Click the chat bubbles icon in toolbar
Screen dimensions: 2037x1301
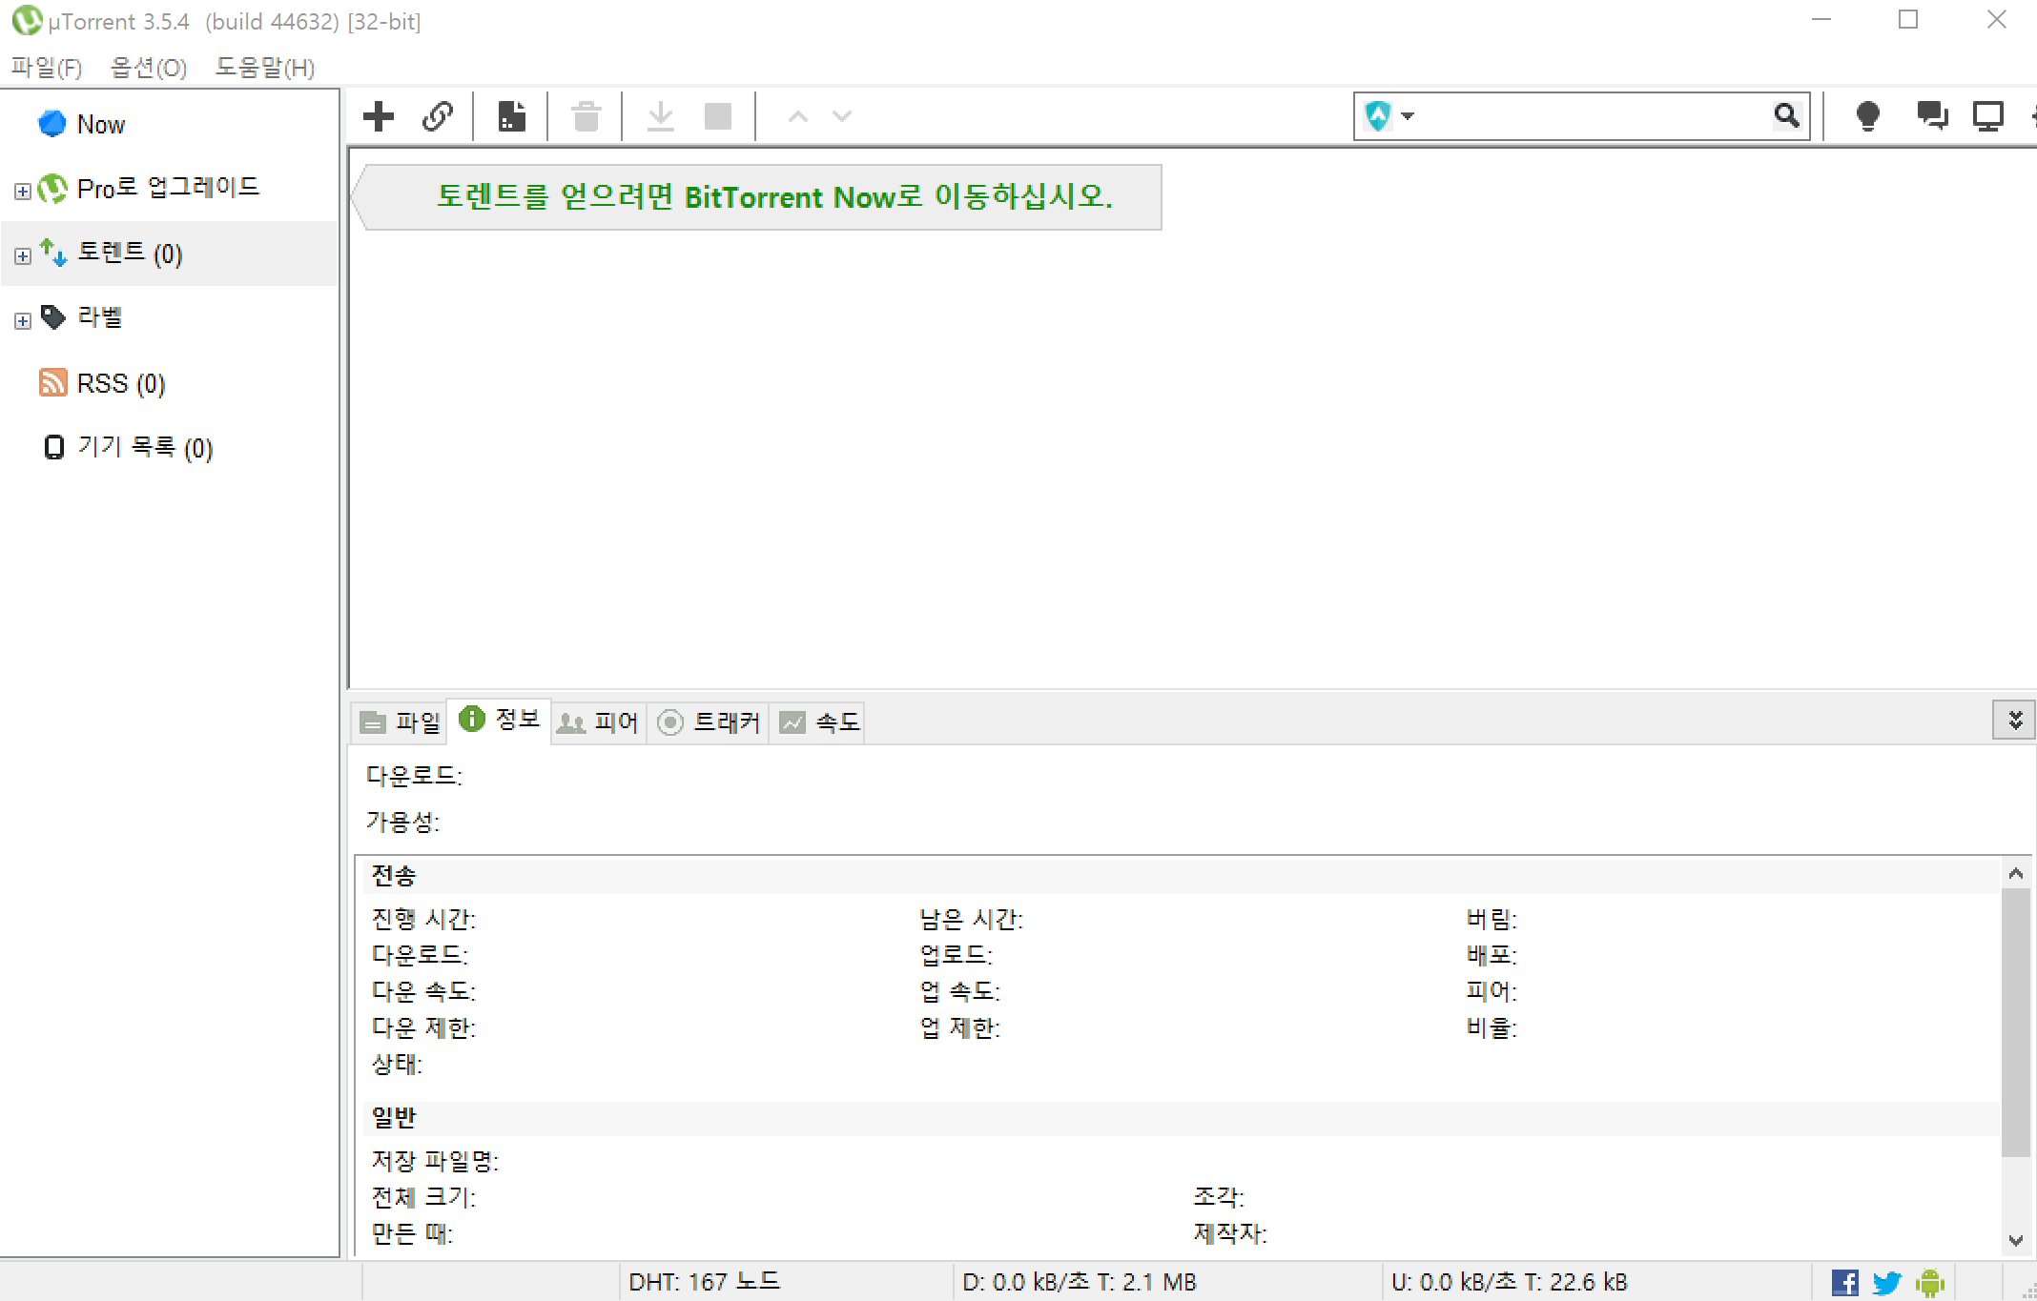(x=1932, y=116)
